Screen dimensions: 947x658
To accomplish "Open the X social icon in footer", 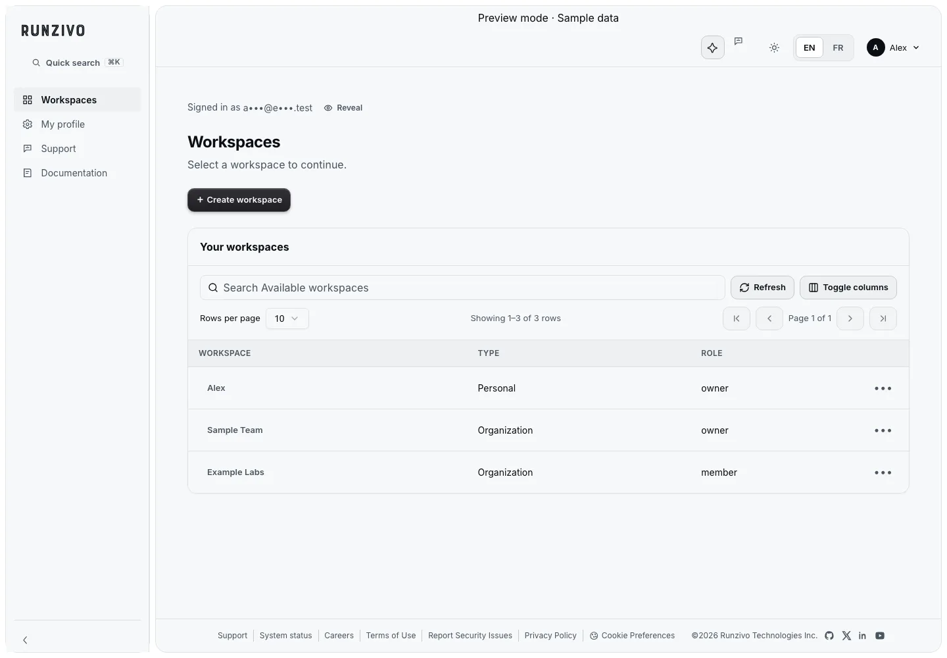I will coord(846,636).
